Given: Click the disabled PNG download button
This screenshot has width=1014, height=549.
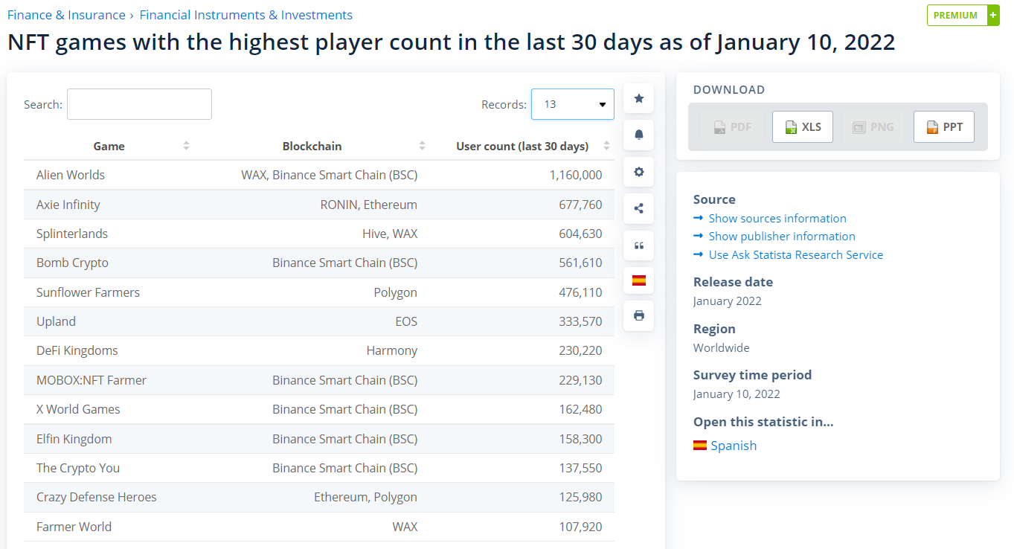Looking at the screenshot, I should (x=873, y=126).
